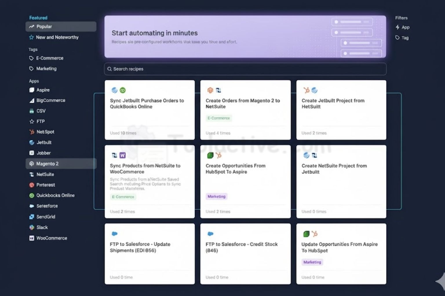445x296 pixels.
Task: Select the WooCommerce app icon
Action: tap(32, 238)
